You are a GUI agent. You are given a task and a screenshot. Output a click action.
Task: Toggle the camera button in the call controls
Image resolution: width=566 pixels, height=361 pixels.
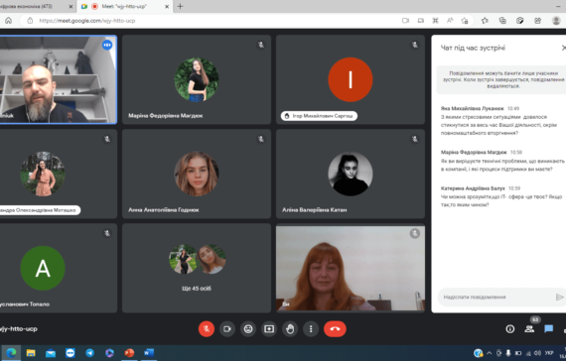pos(227,329)
